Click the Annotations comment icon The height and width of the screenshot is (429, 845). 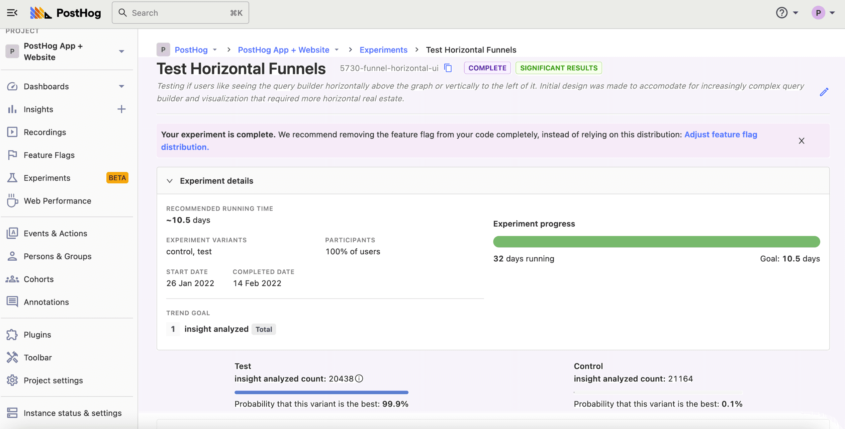point(12,302)
